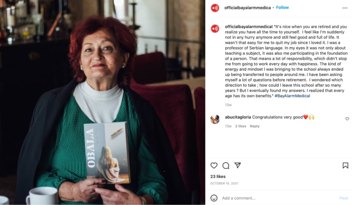View the 23 likes list
This screenshot has width=352, height=205.
click(x=218, y=176)
